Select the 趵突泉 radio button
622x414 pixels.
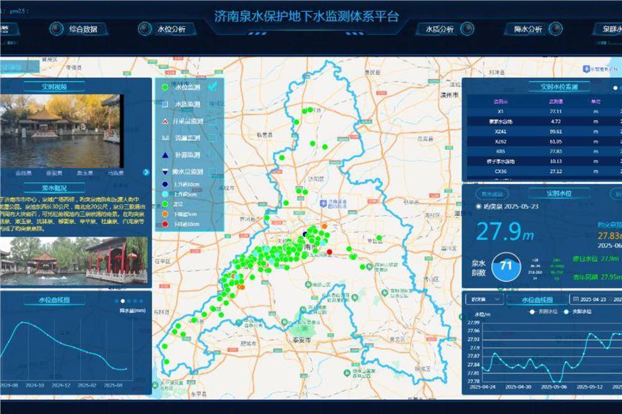click(478, 206)
